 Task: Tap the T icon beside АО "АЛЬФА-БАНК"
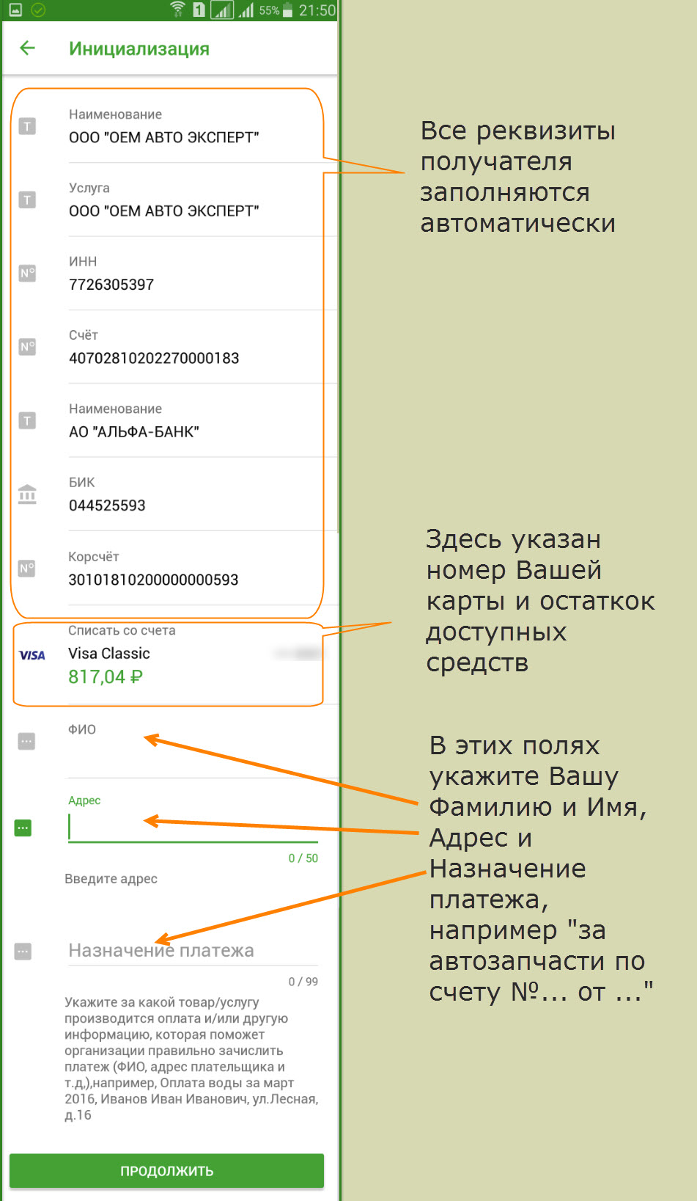27,420
